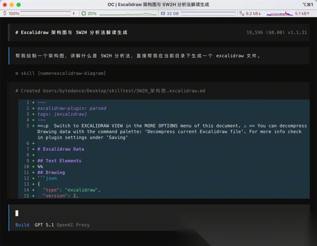Click the red close window button
The width and height of the screenshot is (317, 246).
(x=5, y=5)
